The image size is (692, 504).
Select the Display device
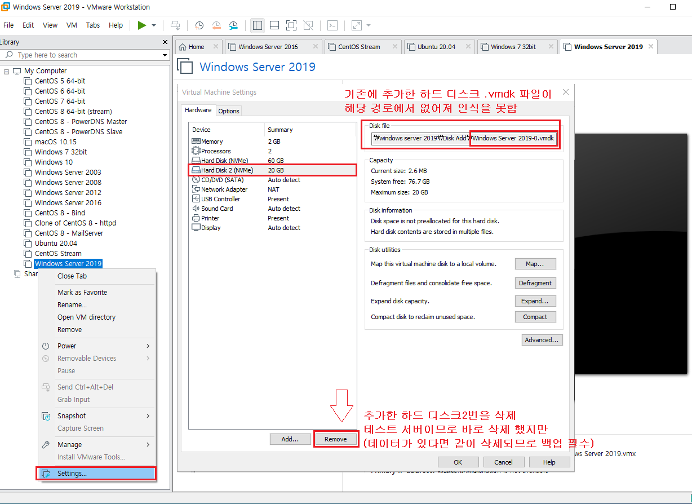(272, 228)
